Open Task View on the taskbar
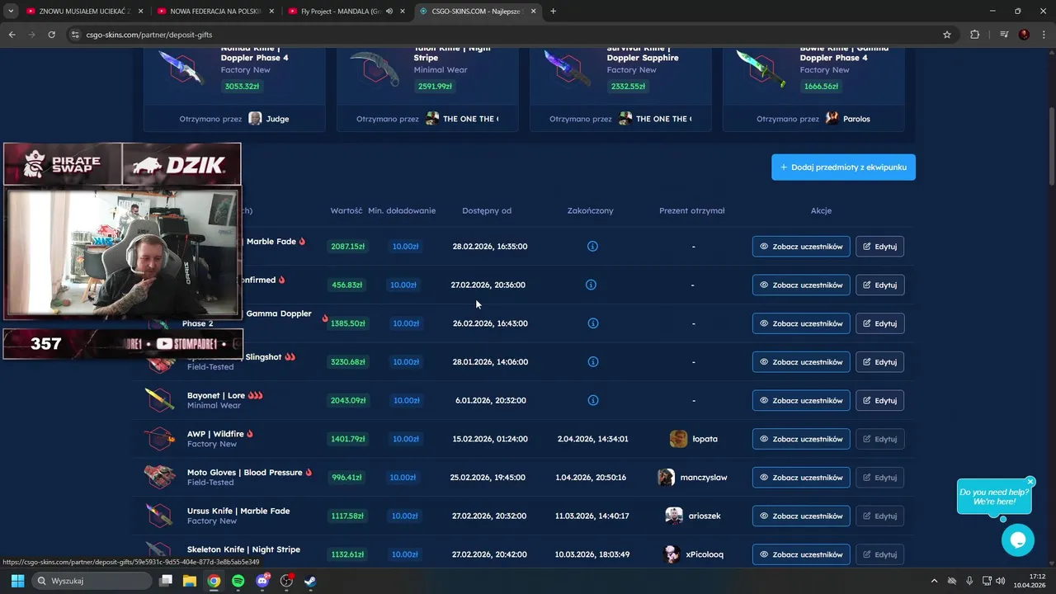Screen dimensions: 1056x594 (166, 581)
